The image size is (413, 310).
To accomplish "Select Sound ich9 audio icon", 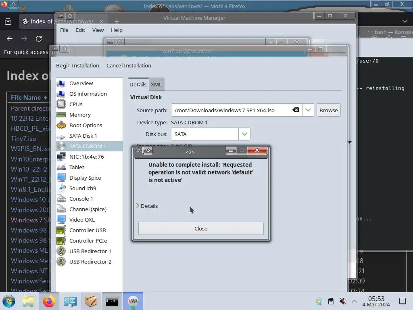I will point(61,188).
